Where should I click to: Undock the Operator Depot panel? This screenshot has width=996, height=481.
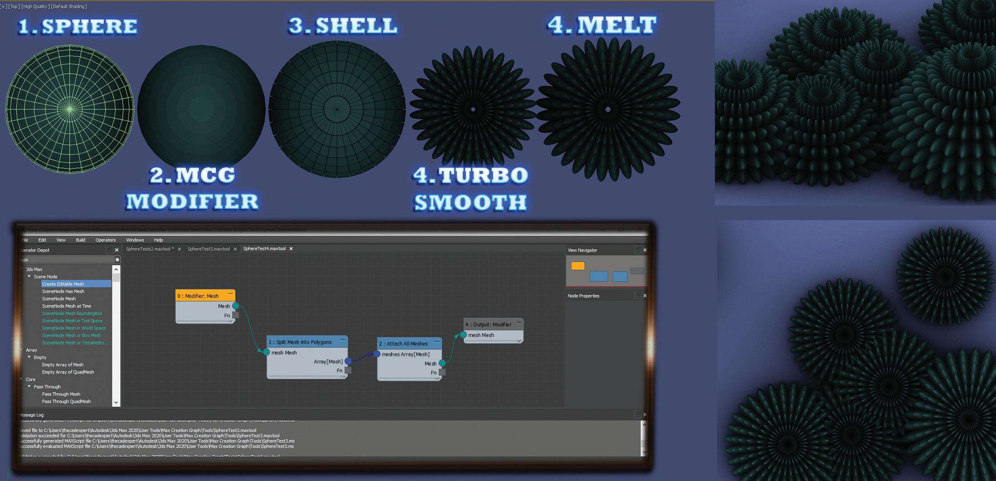(109, 250)
